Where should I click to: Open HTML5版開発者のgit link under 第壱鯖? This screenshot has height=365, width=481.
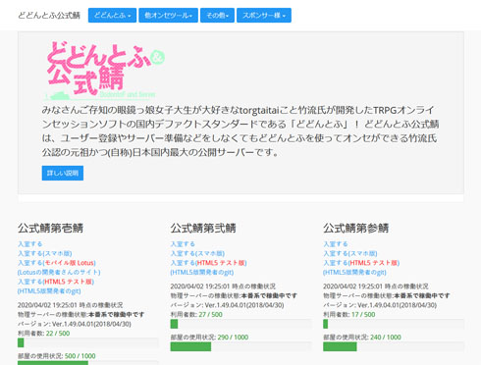pos(49,291)
